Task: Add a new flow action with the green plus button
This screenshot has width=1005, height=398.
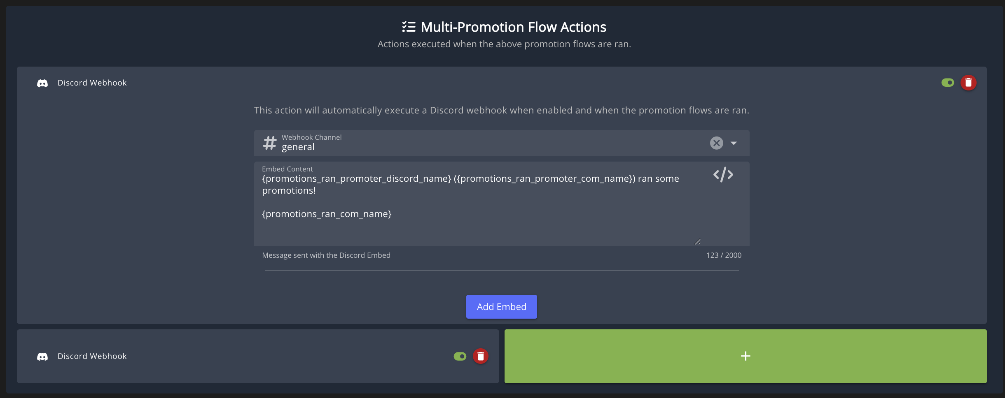Action: tap(745, 356)
